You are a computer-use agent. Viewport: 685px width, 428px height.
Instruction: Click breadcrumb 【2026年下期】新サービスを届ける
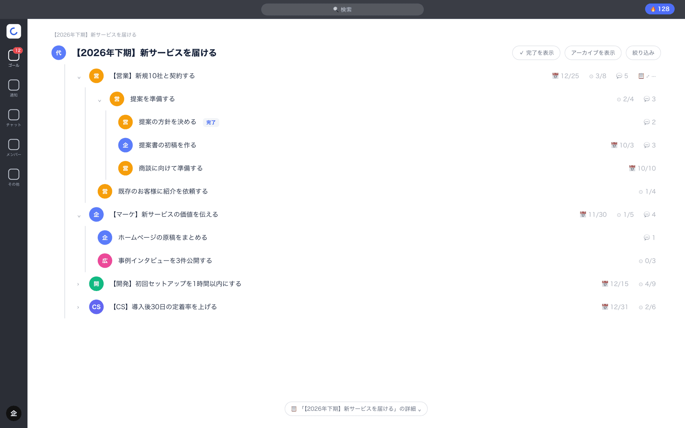94,35
